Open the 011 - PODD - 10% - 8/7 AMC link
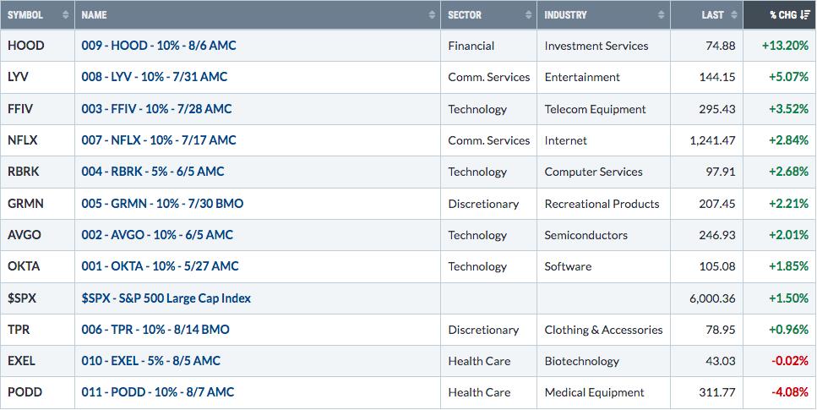This screenshot has height=410, width=817. (158, 392)
